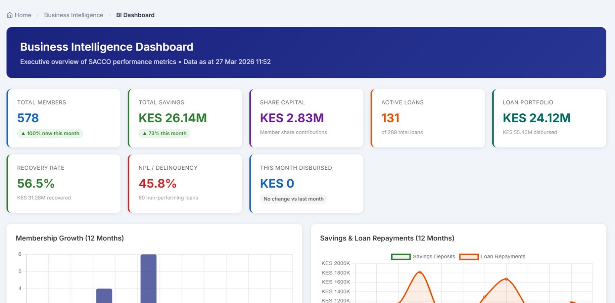Screen dimensions: 615x303
Task: Click the Total Members value 578
Action: point(28,118)
